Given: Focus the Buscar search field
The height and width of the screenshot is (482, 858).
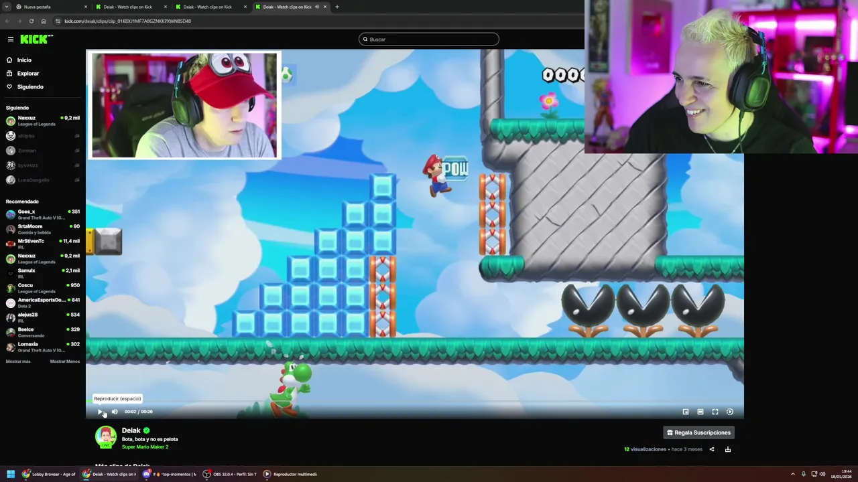Looking at the screenshot, I should tap(429, 39).
